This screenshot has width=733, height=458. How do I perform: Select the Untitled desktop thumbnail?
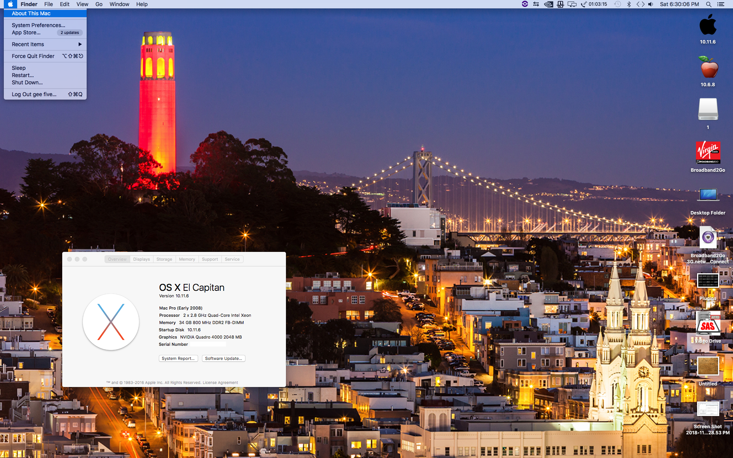click(708, 366)
